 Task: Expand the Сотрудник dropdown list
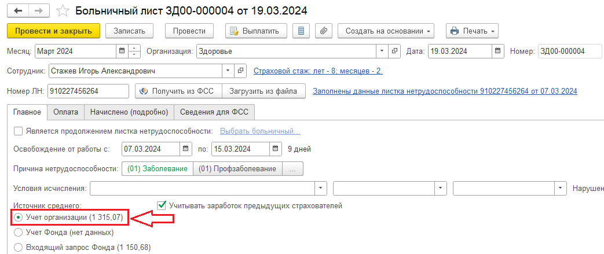[x=228, y=71]
